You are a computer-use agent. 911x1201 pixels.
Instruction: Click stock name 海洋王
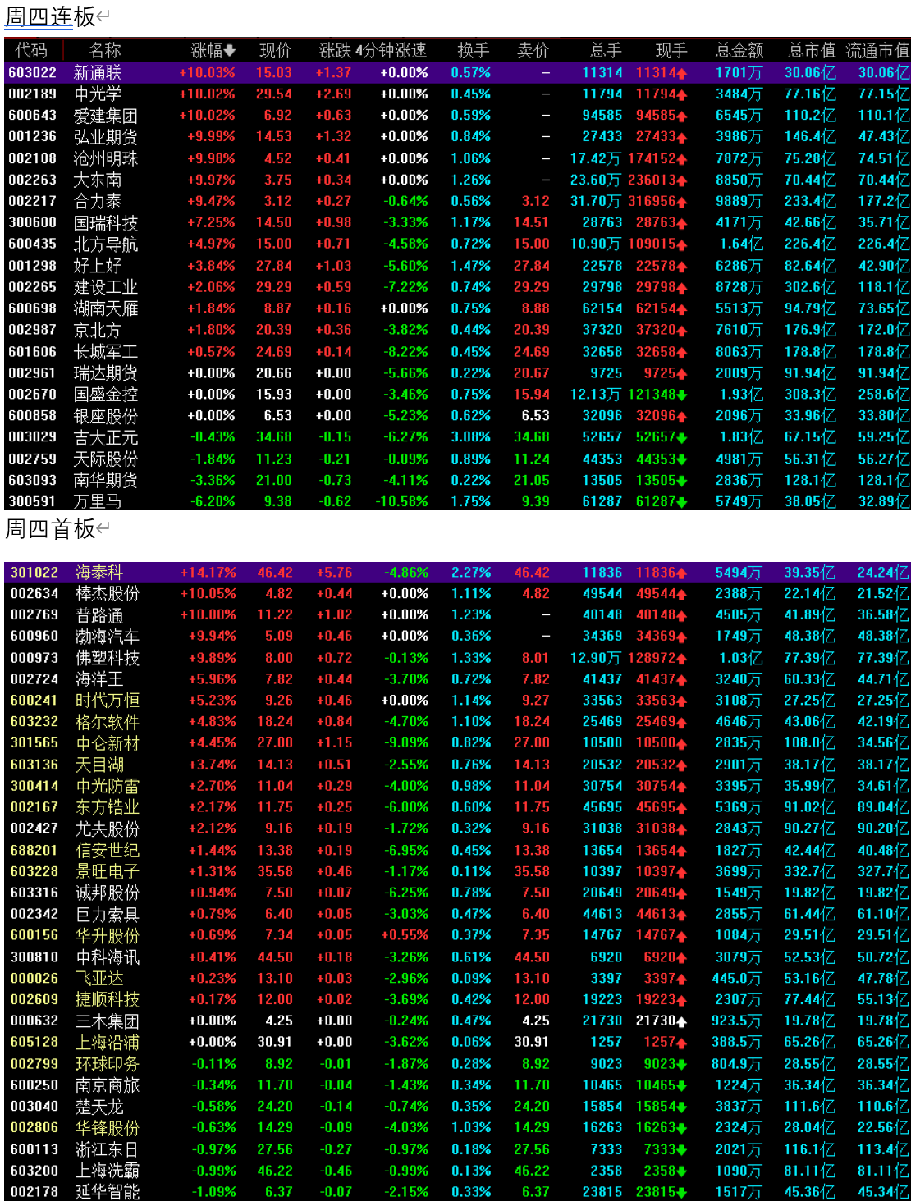[x=99, y=679]
